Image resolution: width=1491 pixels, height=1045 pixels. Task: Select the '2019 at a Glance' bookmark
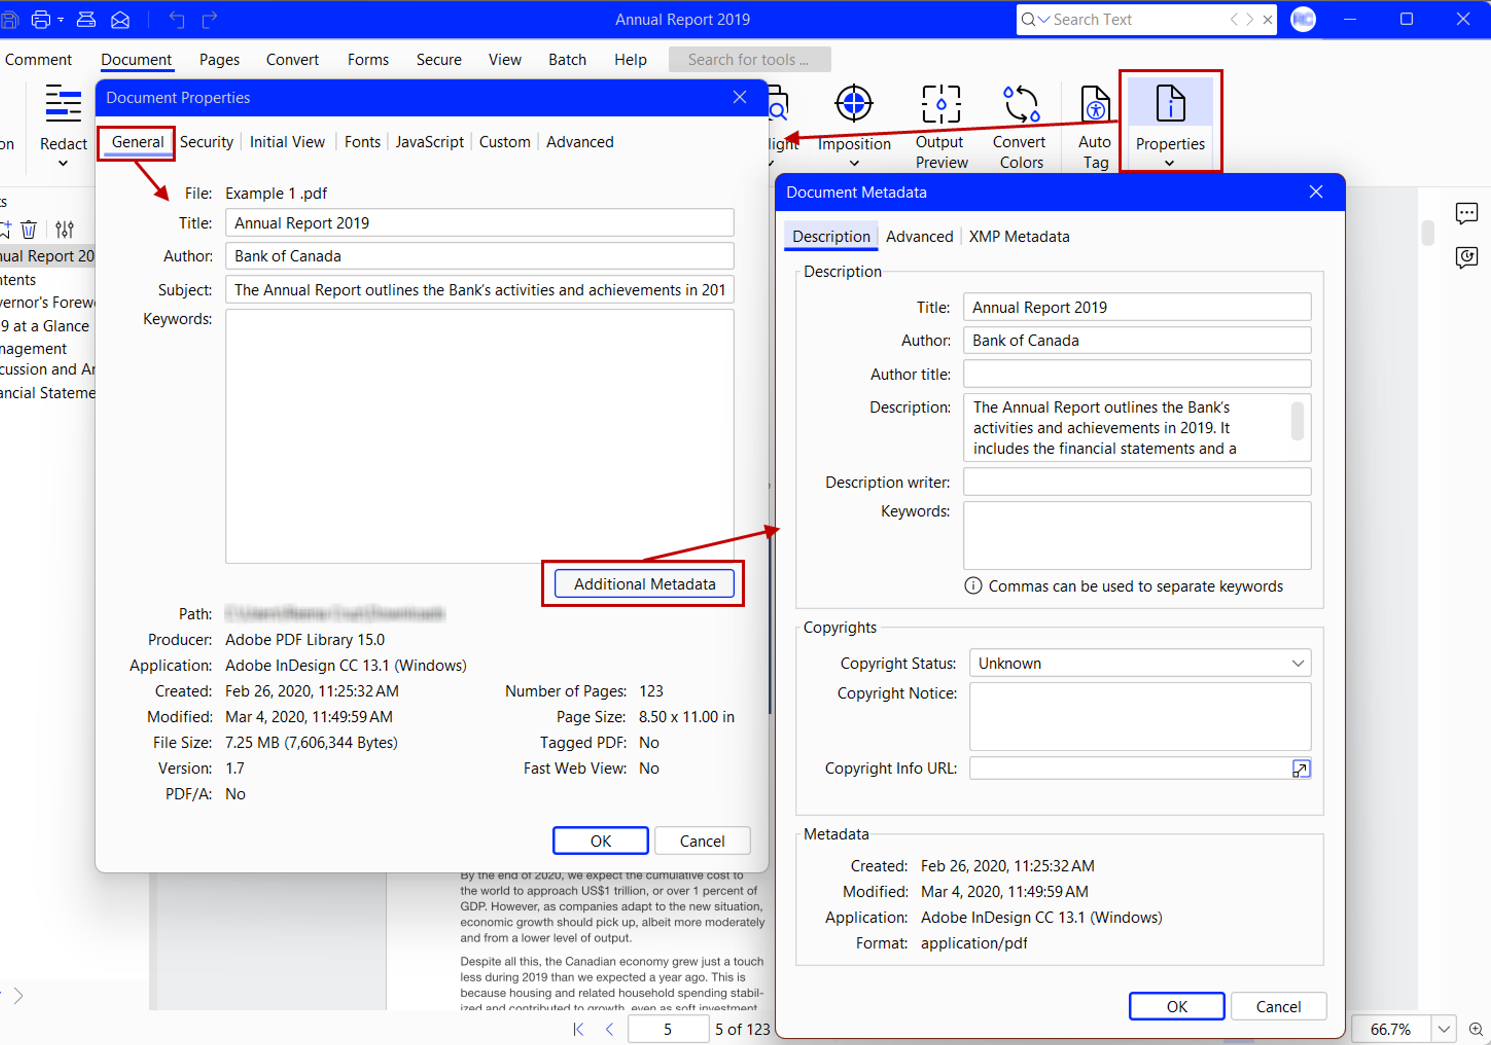(45, 326)
